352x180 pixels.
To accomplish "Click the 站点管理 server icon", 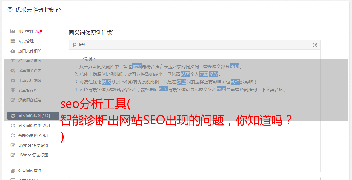I will [13, 41].
